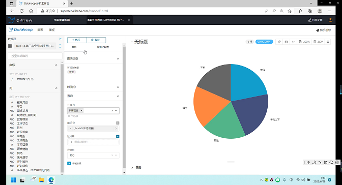Copy chart permalink via link icon
This screenshot has height=185, width=342.
[x=279, y=42]
